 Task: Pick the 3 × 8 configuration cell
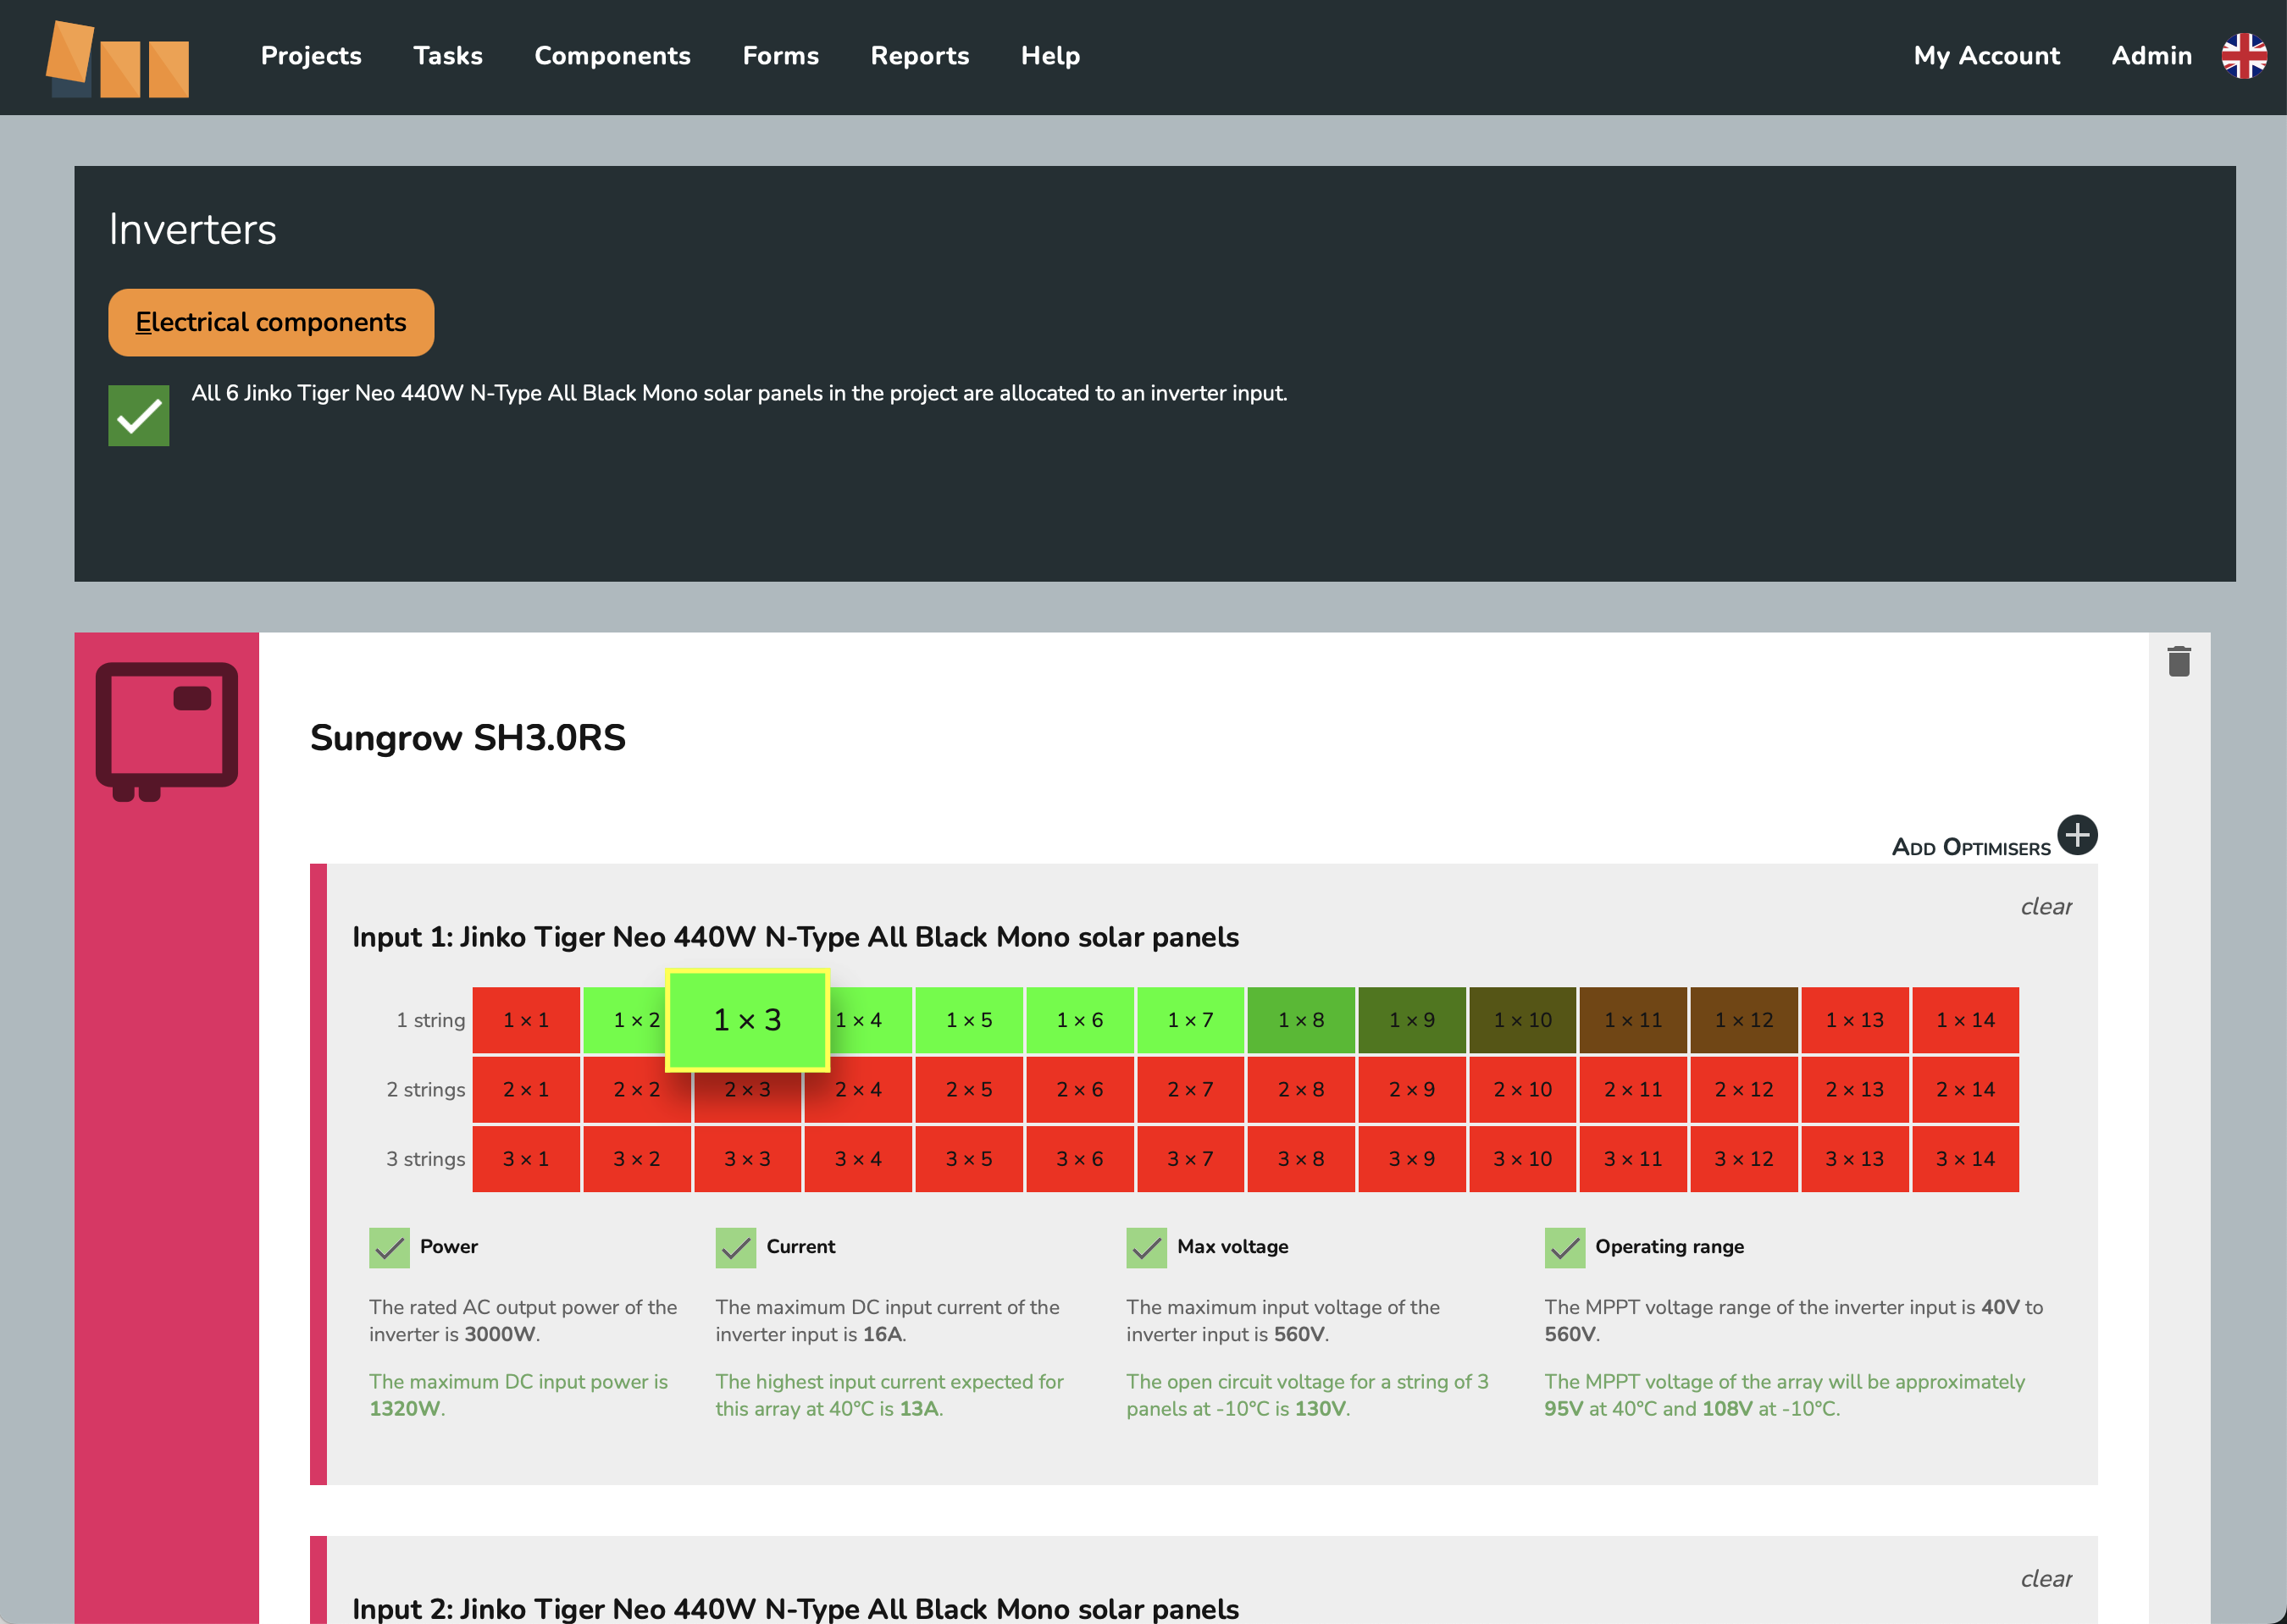point(1302,1159)
